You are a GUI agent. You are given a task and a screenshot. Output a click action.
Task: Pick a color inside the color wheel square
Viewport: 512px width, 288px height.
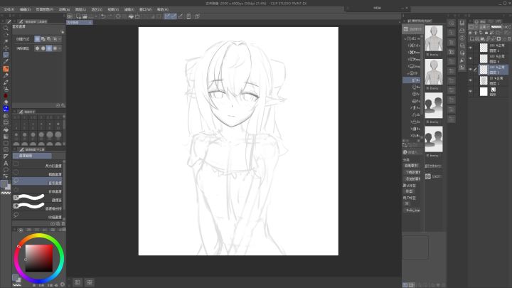(38, 257)
